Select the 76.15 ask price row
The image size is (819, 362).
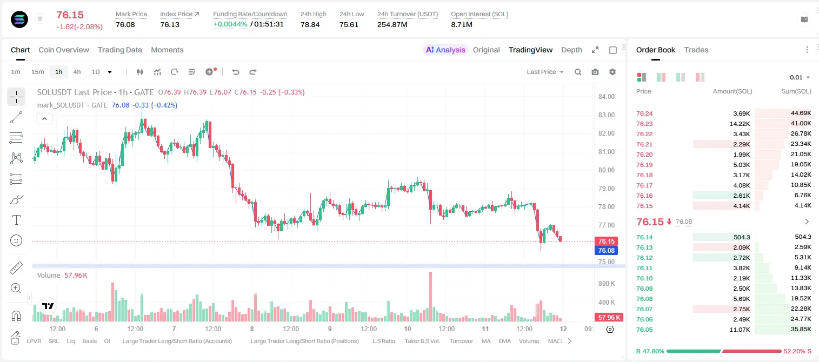724,205
